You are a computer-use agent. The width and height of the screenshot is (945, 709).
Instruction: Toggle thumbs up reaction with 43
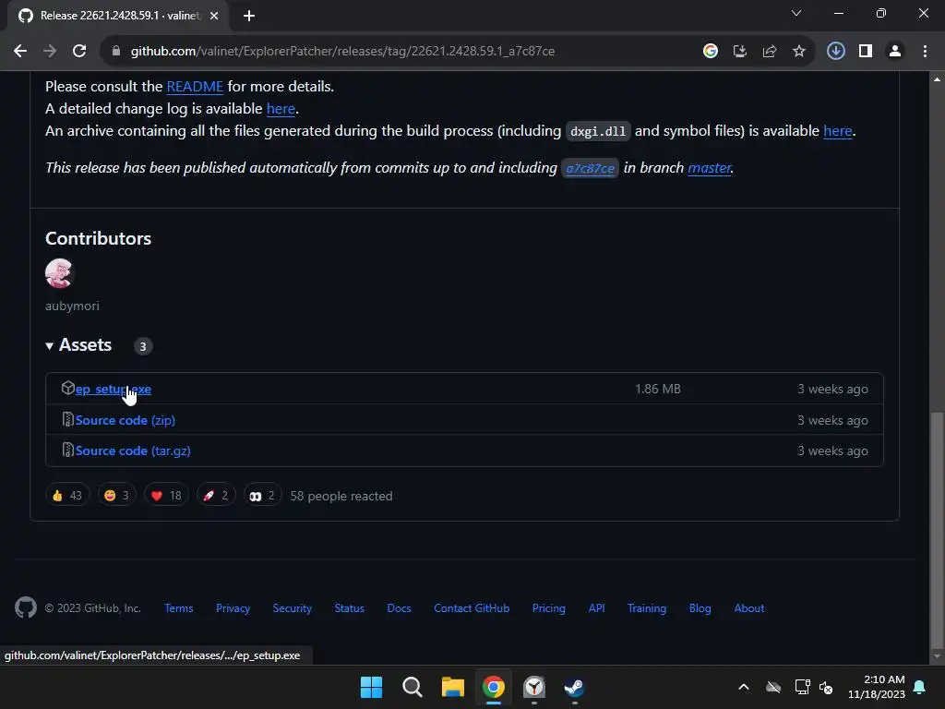coord(67,496)
